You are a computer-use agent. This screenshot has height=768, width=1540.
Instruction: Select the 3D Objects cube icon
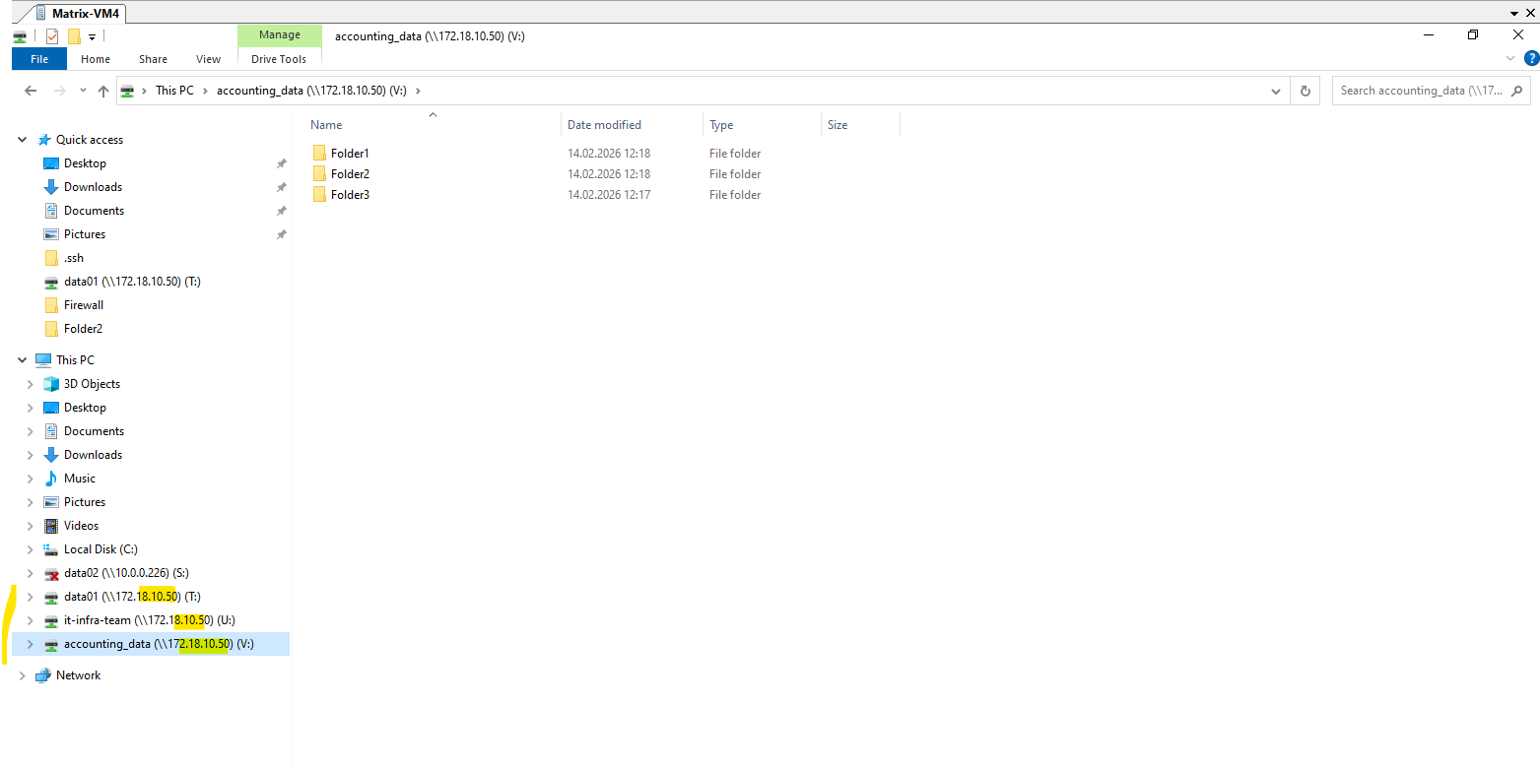[51, 384]
